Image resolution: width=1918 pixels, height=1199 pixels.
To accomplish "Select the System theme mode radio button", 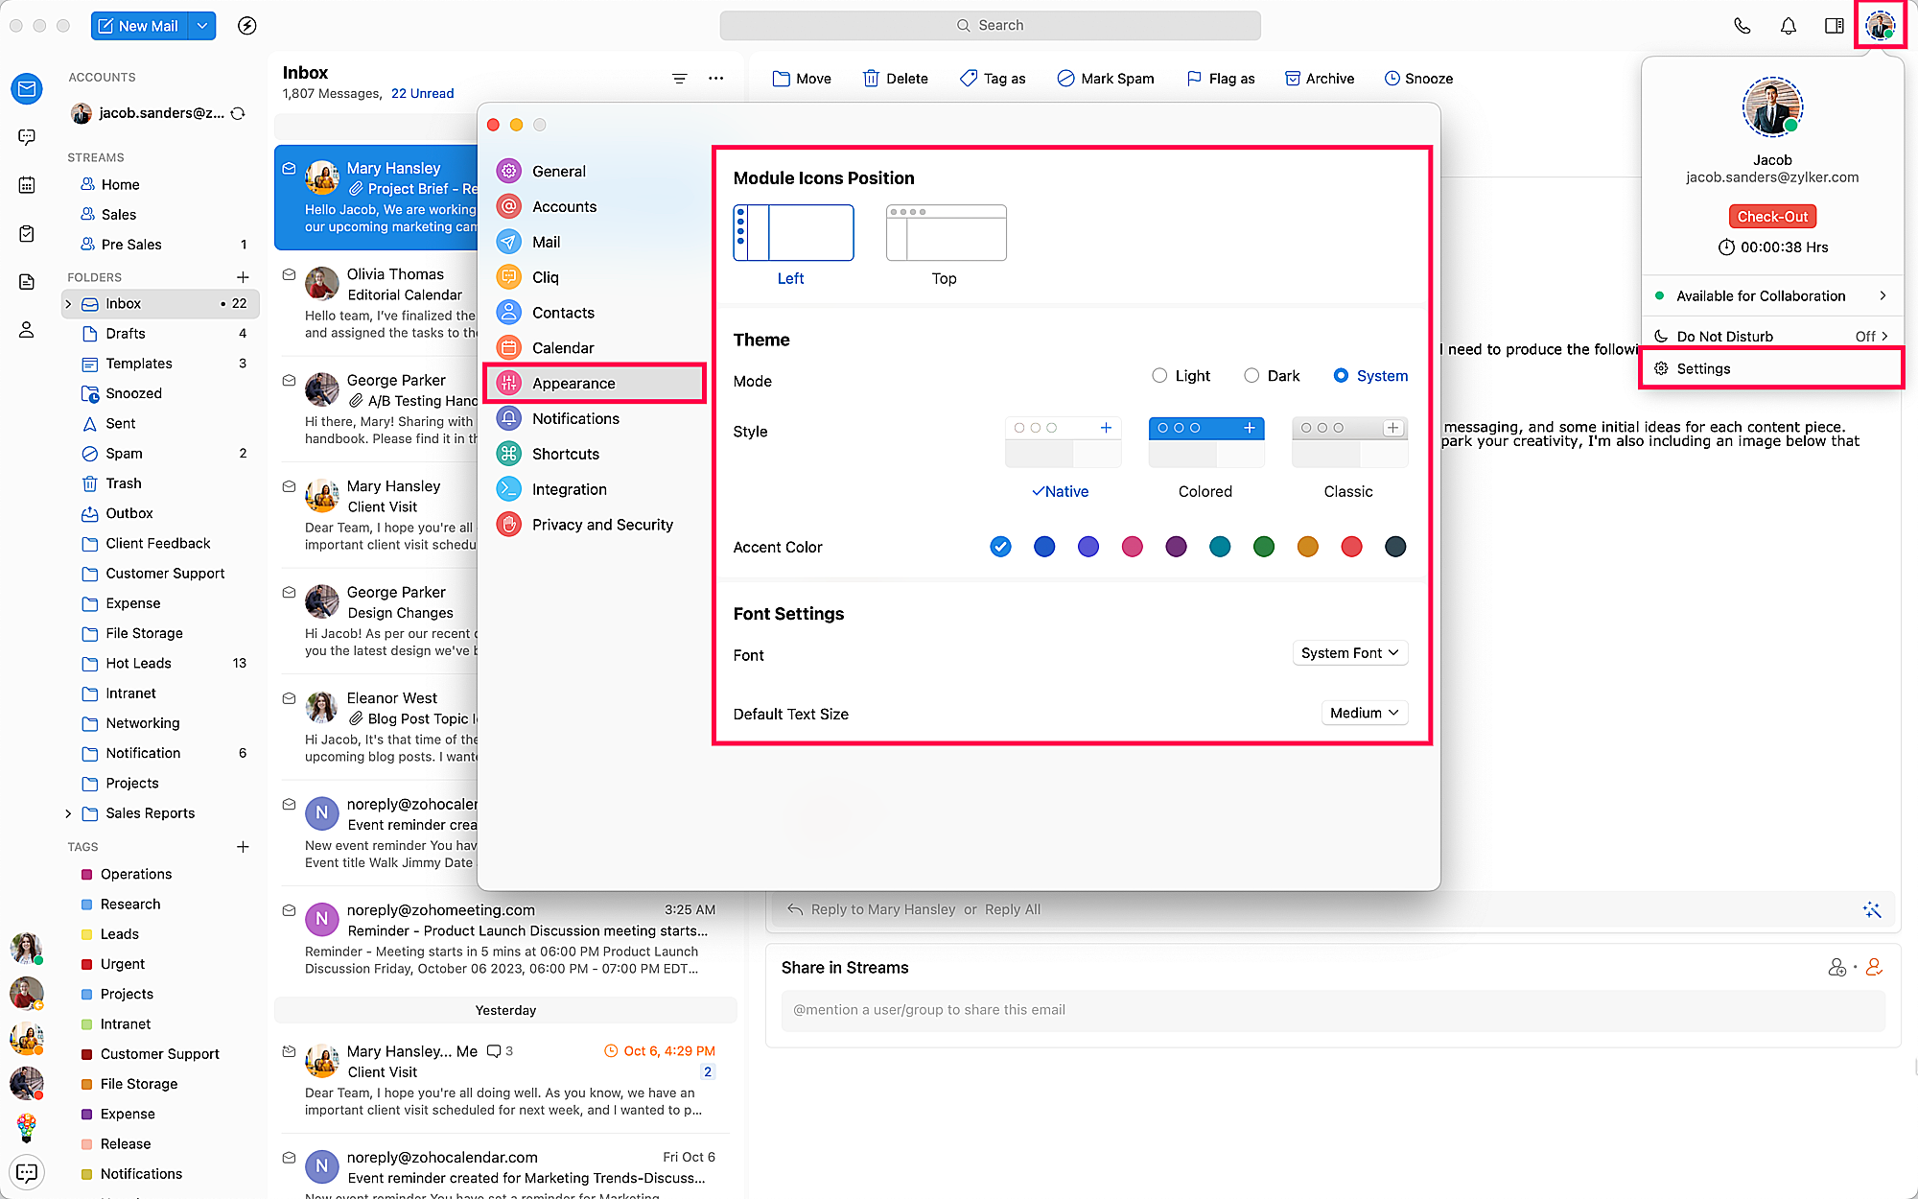I will pos(1341,375).
